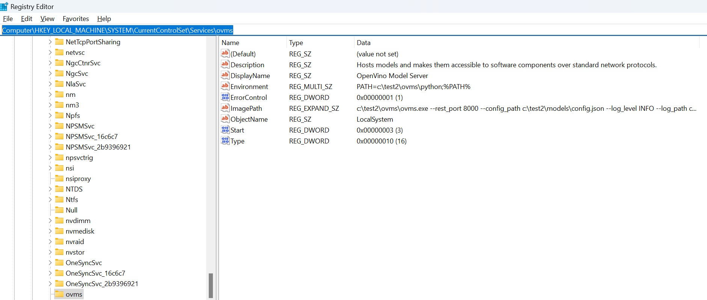Click the Name column header
The height and width of the screenshot is (300, 707).
(x=231, y=43)
